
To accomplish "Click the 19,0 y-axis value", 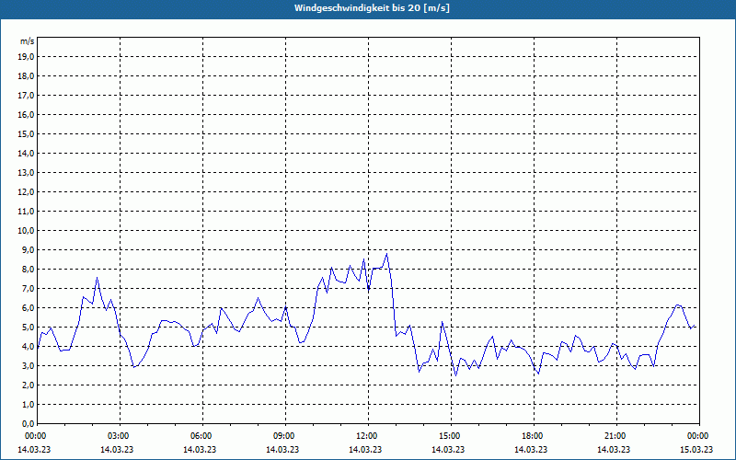I will coord(27,57).
